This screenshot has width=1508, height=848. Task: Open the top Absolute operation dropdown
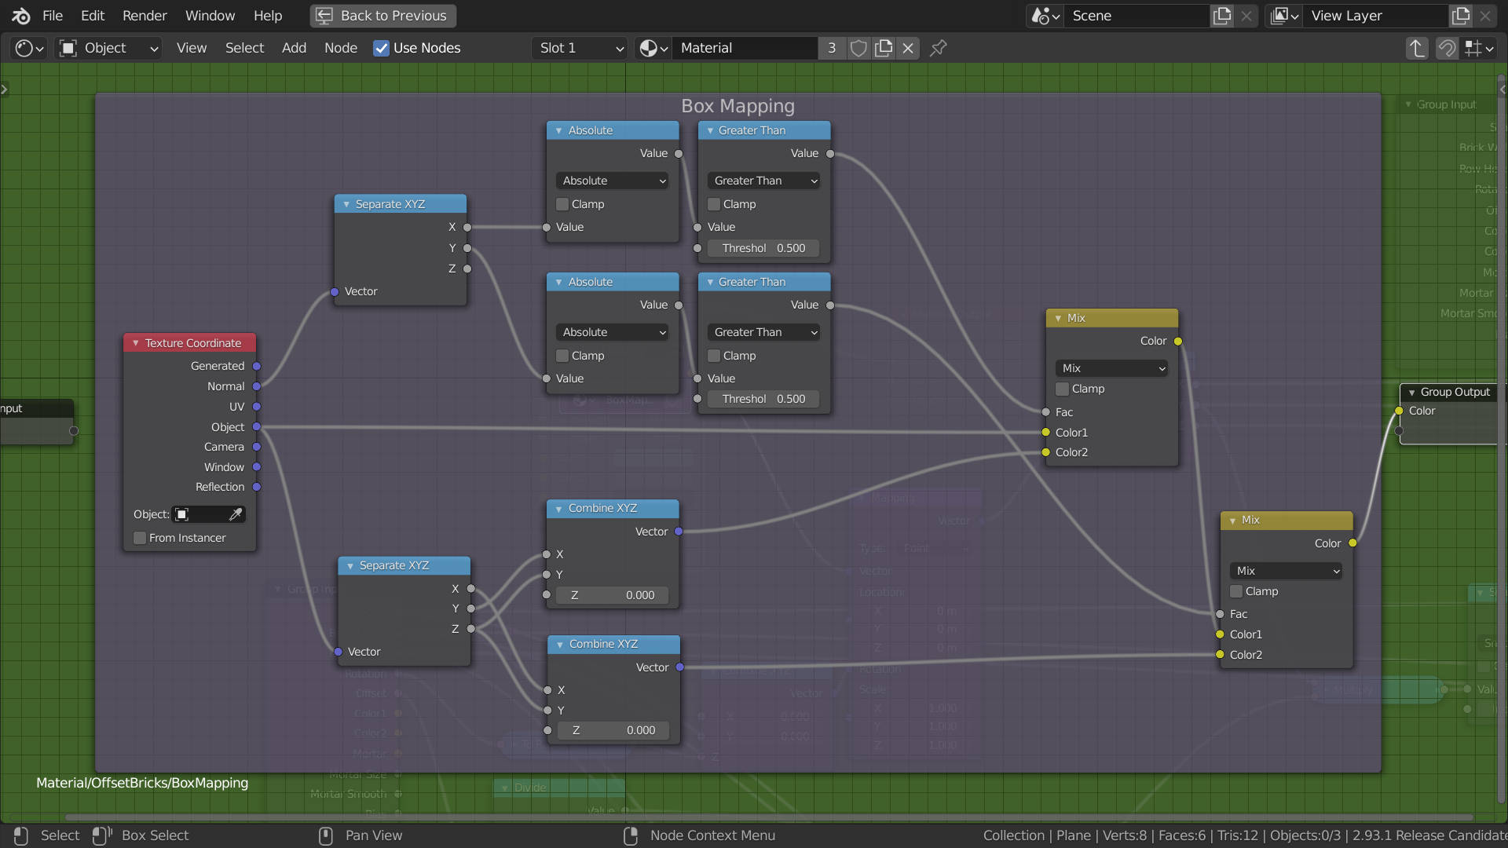click(x=613, y=181)
